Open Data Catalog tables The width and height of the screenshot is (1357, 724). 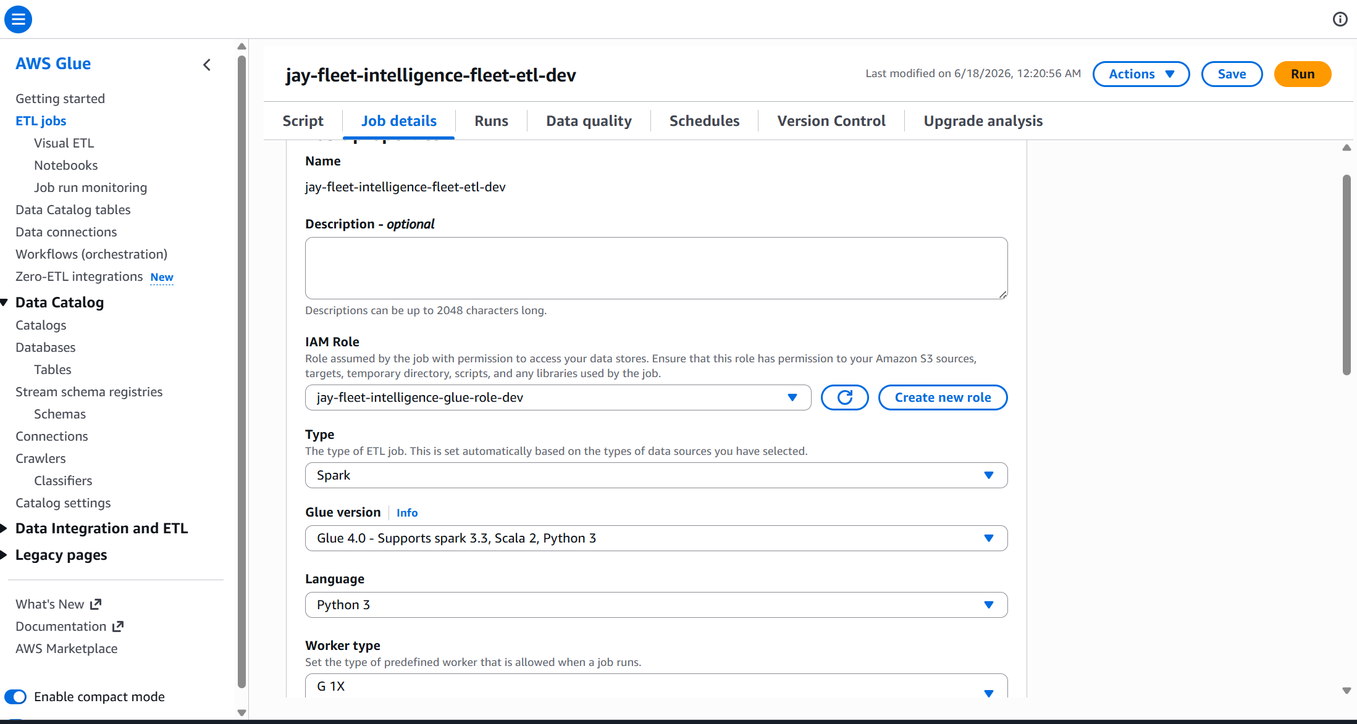[x=73, y=210]
